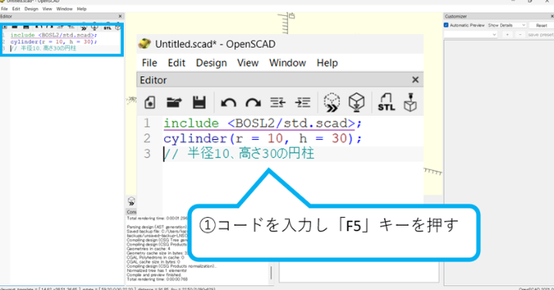Close the small Editor panel in the main window
The height and width of the screenshot is (290, 554).
120,16
